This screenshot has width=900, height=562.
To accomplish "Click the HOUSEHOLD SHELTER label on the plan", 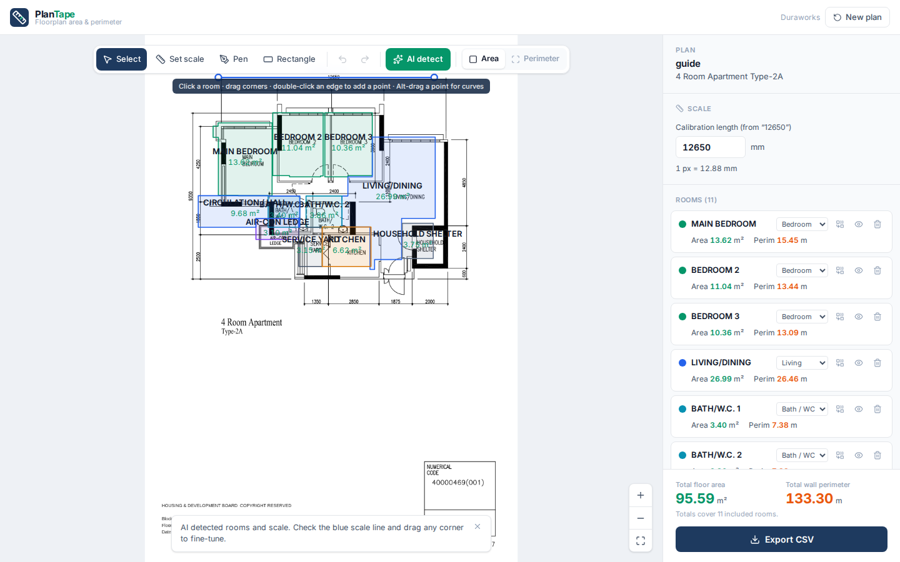I will (x=417, y=234).
